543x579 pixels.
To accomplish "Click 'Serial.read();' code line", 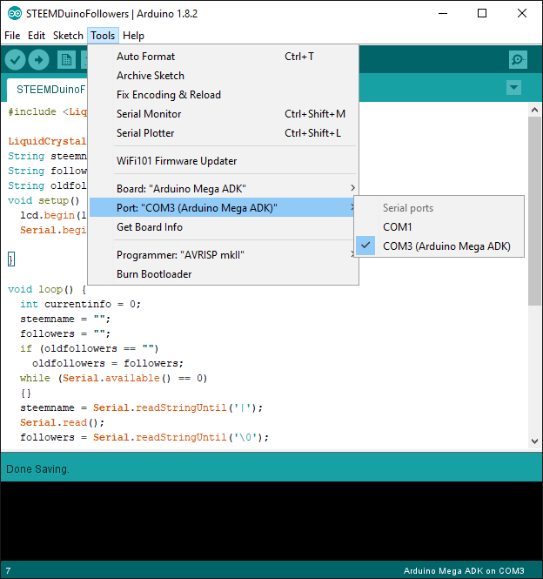I will pos(63,422).
